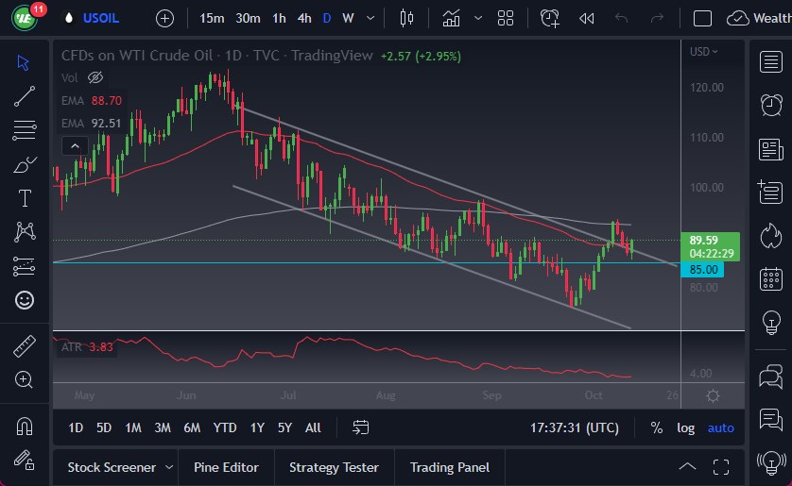
Task: Set time range to 6M
Action: (192, 427)
